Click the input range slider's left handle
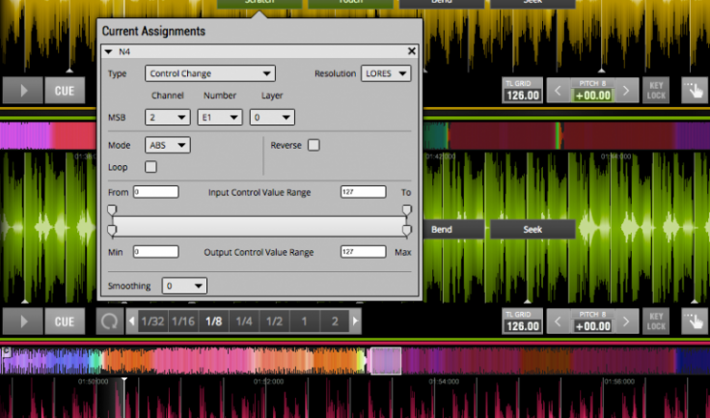The height and width of the screenshot is (418, 710). point(112,209)
